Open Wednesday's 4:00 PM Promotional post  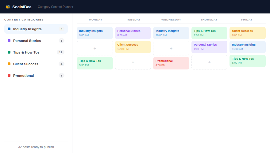point(171,63)
